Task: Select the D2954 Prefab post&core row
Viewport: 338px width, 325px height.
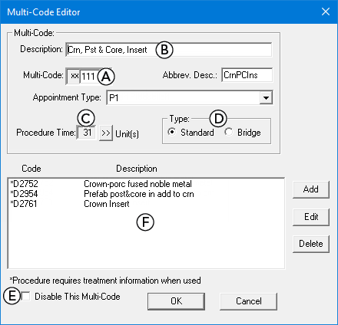Action: [146, 194]
